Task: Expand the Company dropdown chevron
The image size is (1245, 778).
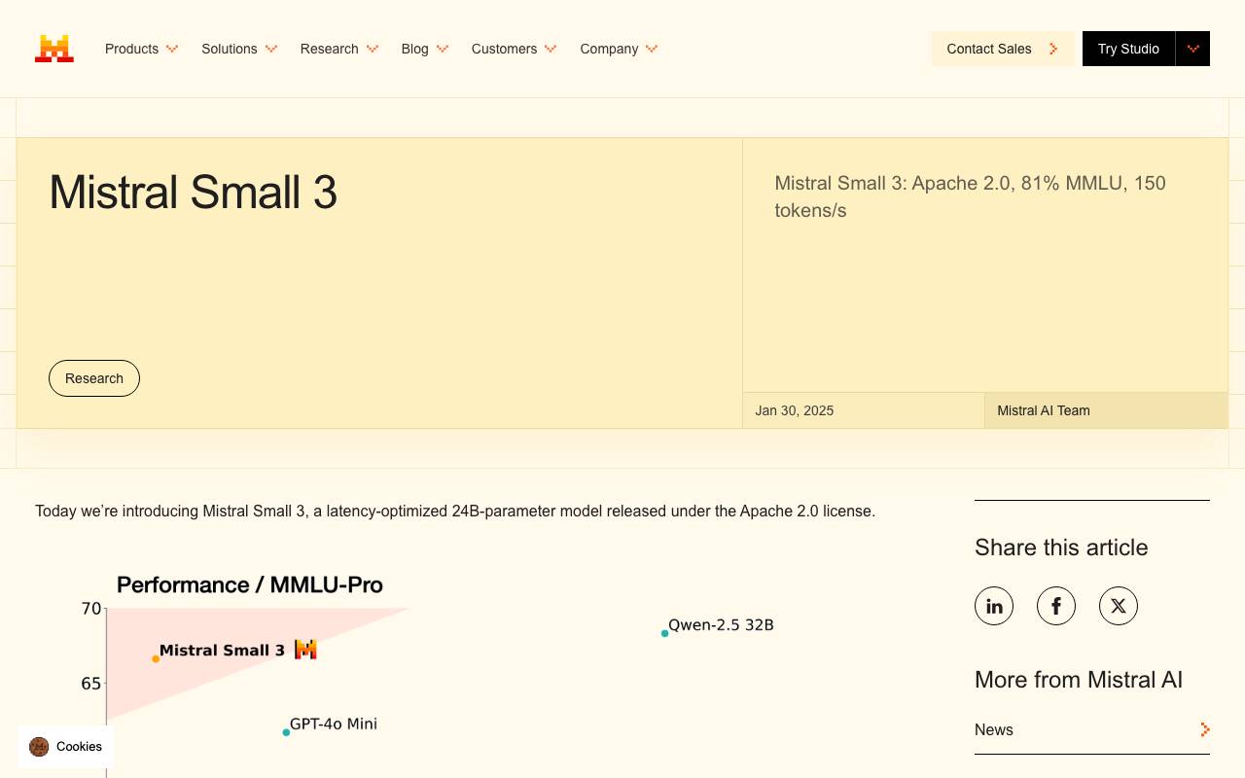Action: pos(652,49)
